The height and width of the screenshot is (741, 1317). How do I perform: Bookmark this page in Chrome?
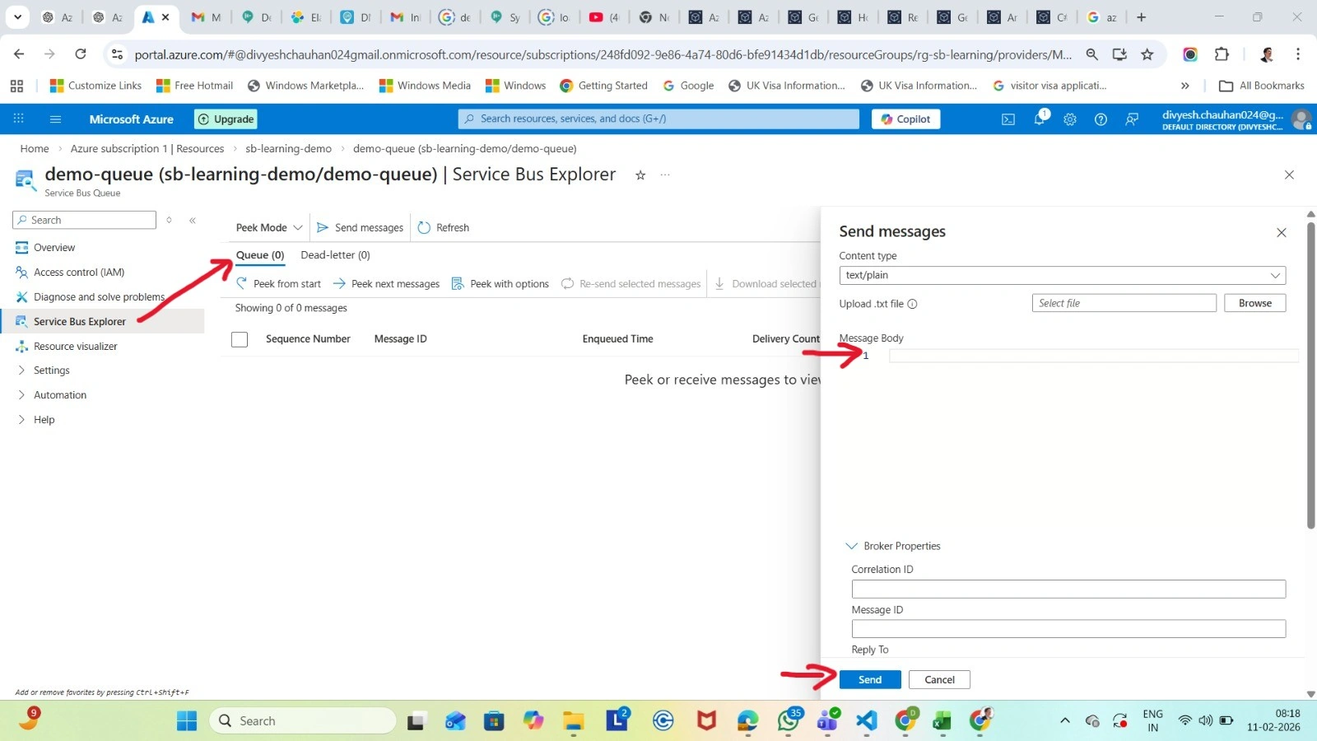point(1147,54)
